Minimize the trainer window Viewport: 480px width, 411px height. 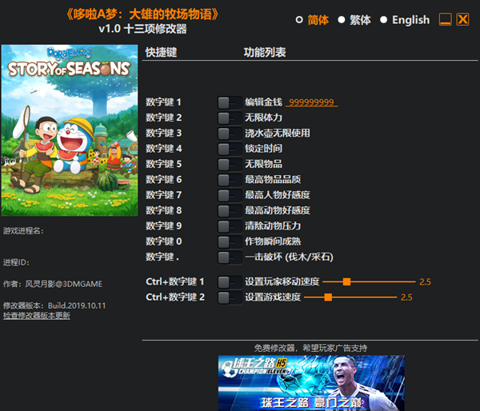tap(445, 19)
